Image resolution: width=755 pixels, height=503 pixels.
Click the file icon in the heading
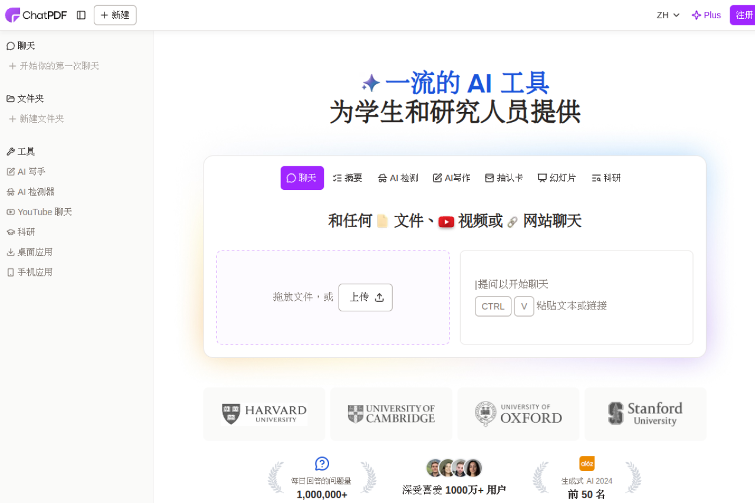point(382,221)
